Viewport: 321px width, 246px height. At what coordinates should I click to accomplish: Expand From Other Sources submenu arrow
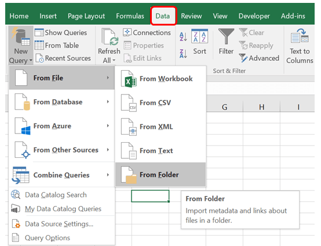(x=108, y=150)
